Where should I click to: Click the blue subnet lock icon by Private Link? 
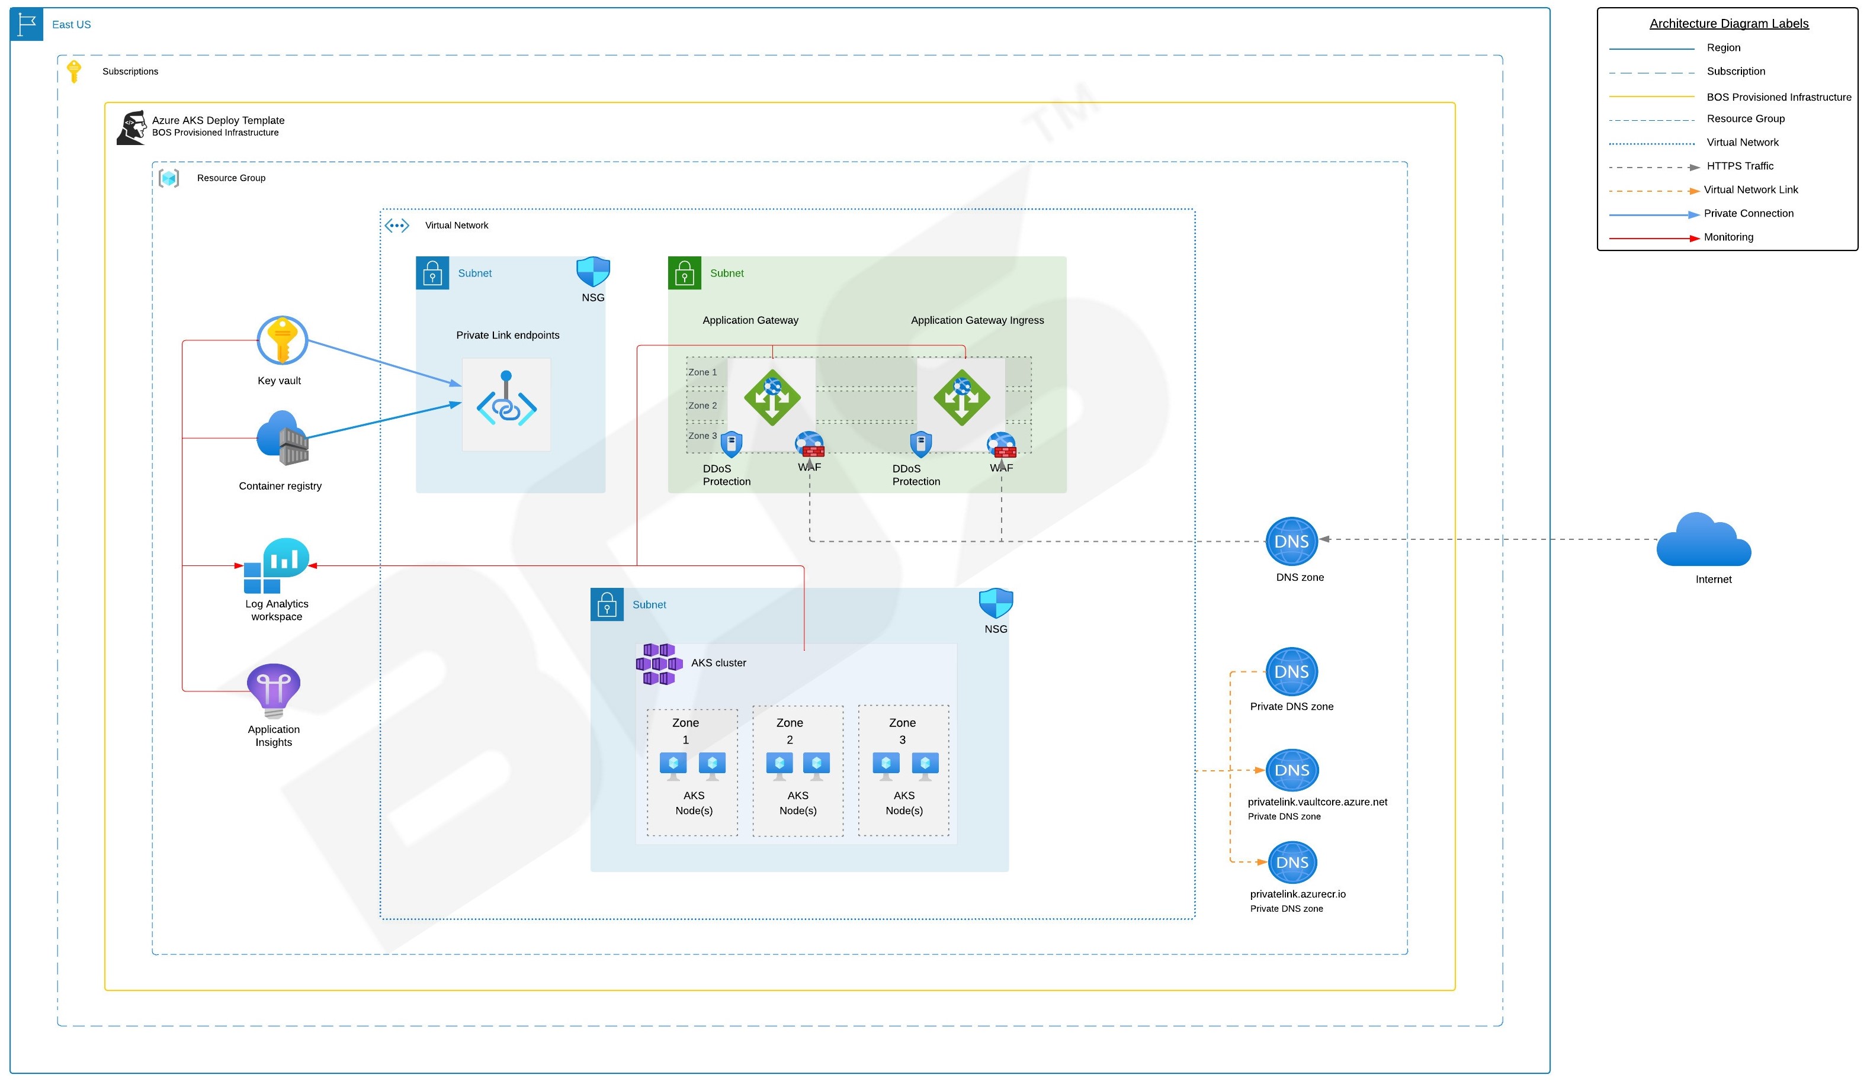click(432, 274)
